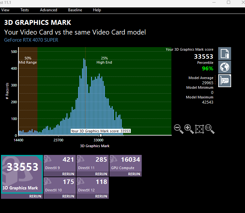The image size is (245, 213).
Task: Open the Advanced menu
Action: click(x=48, y=10)
